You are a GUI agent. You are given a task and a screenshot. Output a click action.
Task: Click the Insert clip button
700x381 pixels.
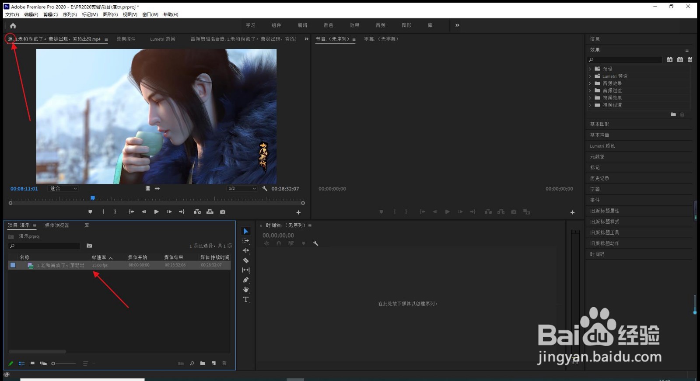coord(197,212)
